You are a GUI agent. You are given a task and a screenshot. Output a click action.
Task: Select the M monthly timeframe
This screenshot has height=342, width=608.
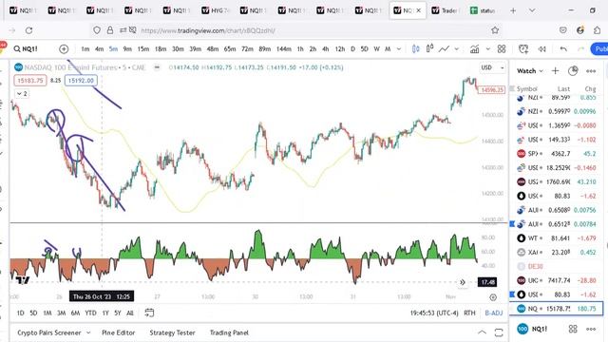point(388,48)
